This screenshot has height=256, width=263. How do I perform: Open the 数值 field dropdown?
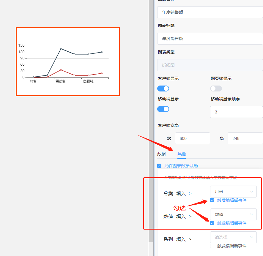click(233, 214)
